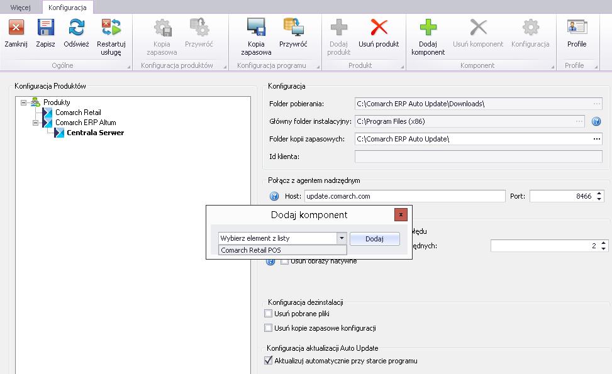612x374 pixels.
Task: Click green Dodaj komponent icon
Action: point(428,27)
